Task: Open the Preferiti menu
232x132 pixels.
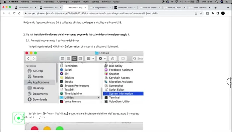Action: click(76, 2)
